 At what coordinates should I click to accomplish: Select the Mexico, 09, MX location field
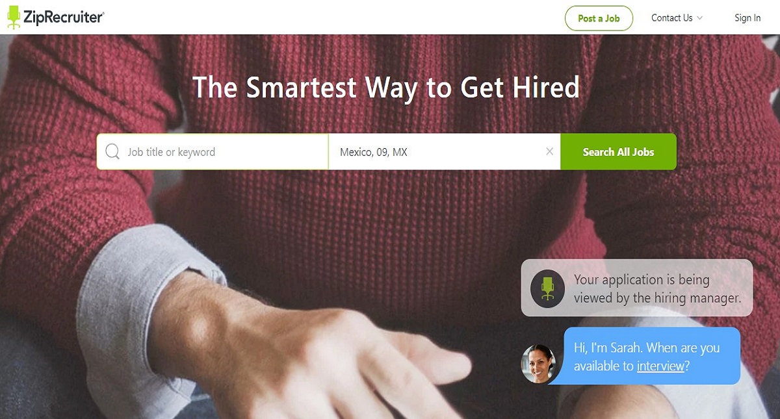445,152
